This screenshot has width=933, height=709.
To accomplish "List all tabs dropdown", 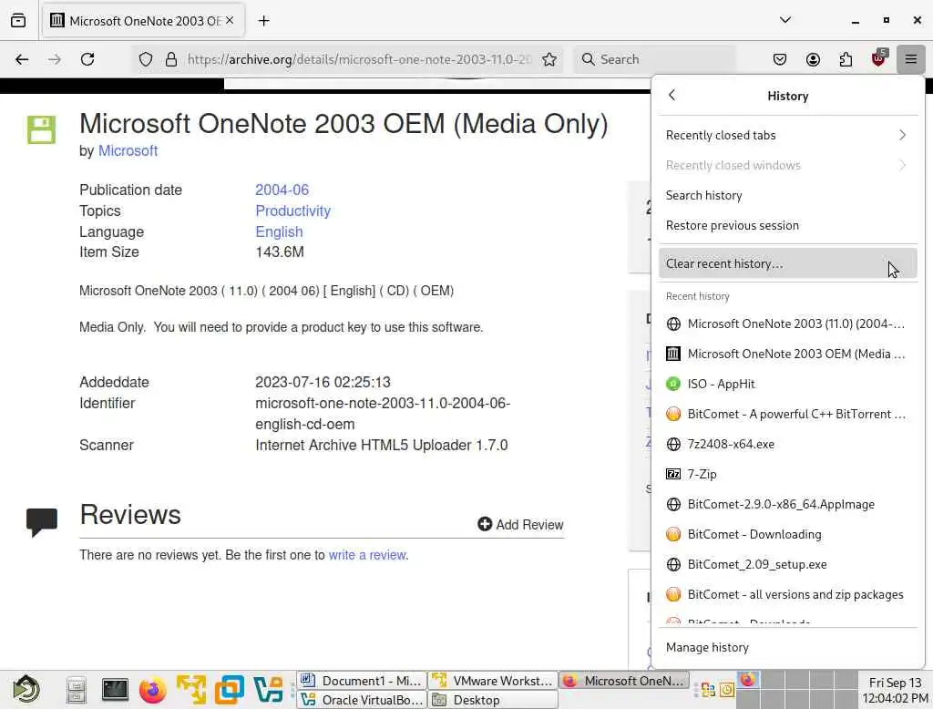I will click(x=785, y=20).
